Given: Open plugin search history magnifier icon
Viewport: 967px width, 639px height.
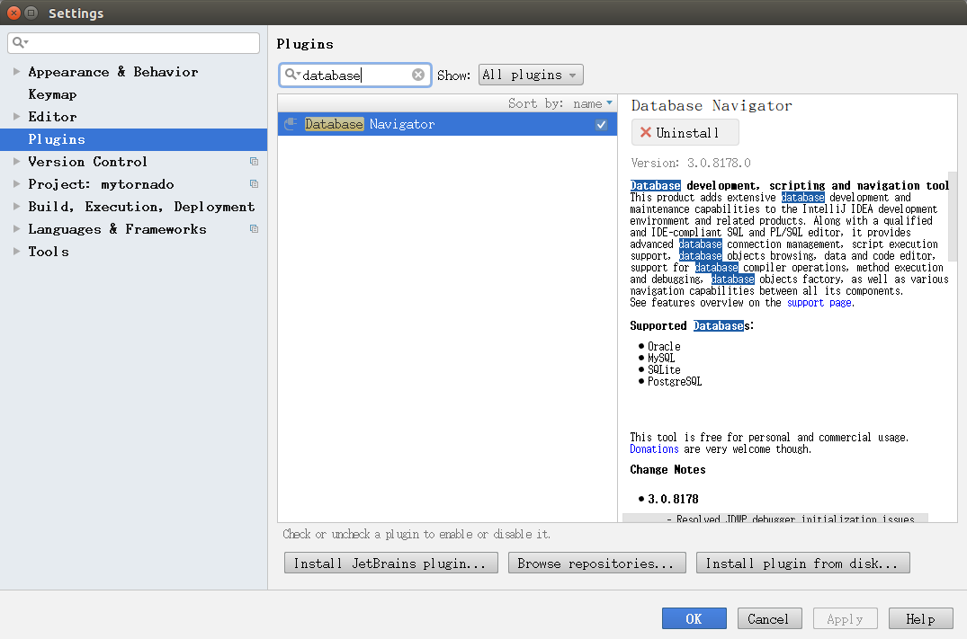Looking at the screenshot, I should click(291, 75).
